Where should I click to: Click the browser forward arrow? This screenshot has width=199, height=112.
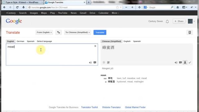pos(10,7)
